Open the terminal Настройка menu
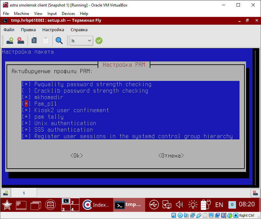 (53, 30)
